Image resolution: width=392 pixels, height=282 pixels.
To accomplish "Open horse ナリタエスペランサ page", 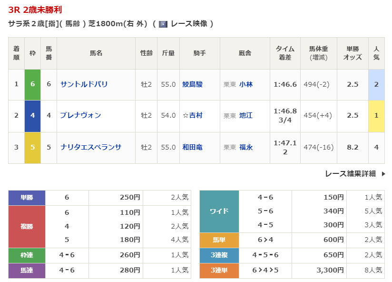I will coord(90,147).
